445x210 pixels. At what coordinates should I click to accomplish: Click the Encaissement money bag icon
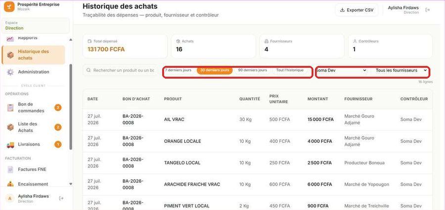(x=10, y=184)
